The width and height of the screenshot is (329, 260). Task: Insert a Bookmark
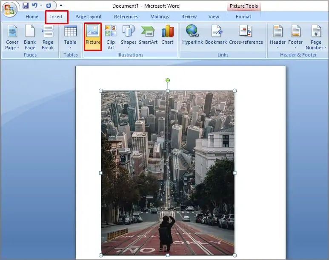pyautogui.click(x=216, y=35)
